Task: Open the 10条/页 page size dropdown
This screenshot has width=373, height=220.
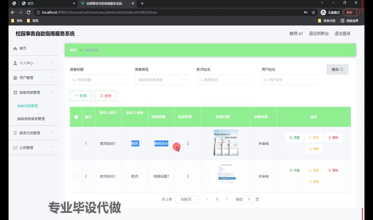Action: [188, 199]
